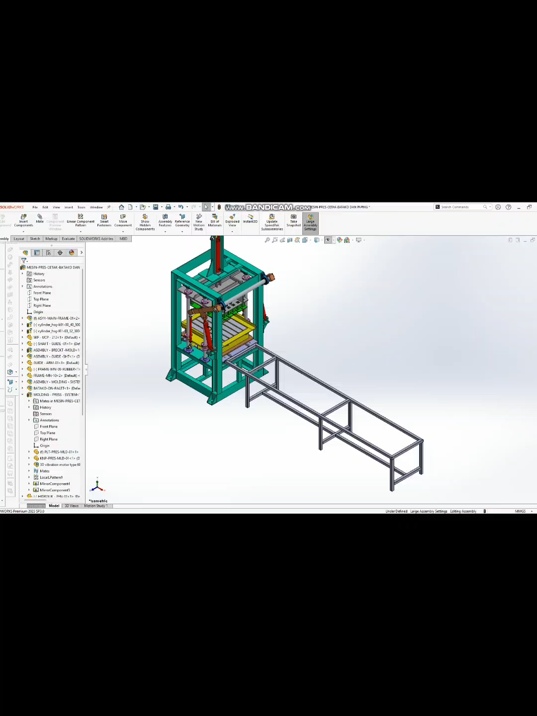The width and height of the screenshot is (537, 716).
Task: Expand ASYY-MAIN-FRAME-01<2> component
Action: (22, 318)
